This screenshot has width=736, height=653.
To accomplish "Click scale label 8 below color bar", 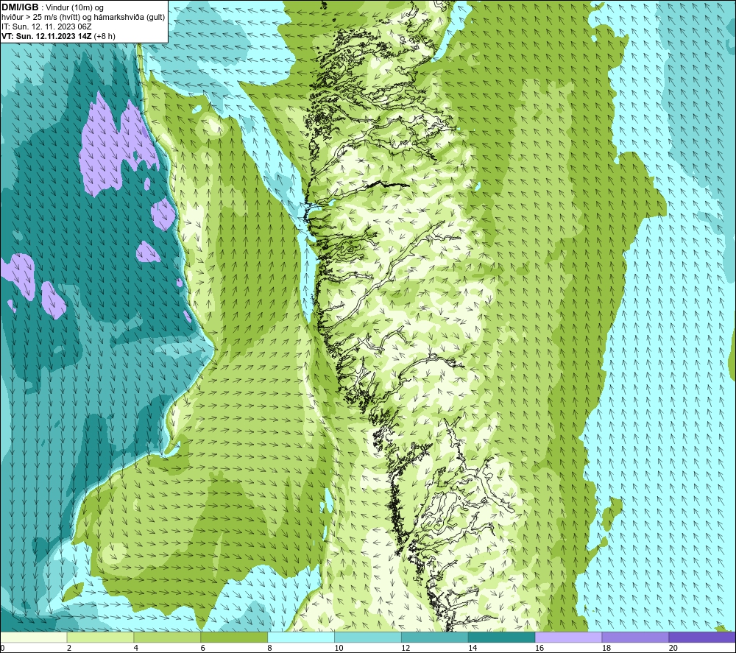I will 269,648.
